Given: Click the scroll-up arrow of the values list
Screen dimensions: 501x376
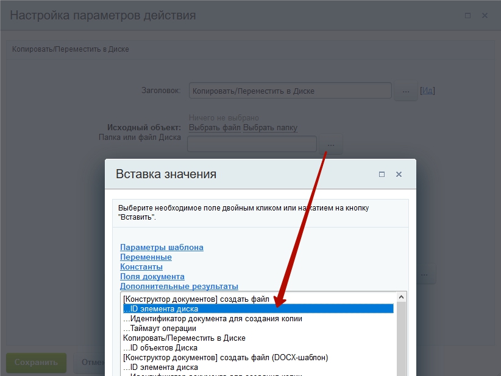Looking at the screenshot, I should click(401, 298).
